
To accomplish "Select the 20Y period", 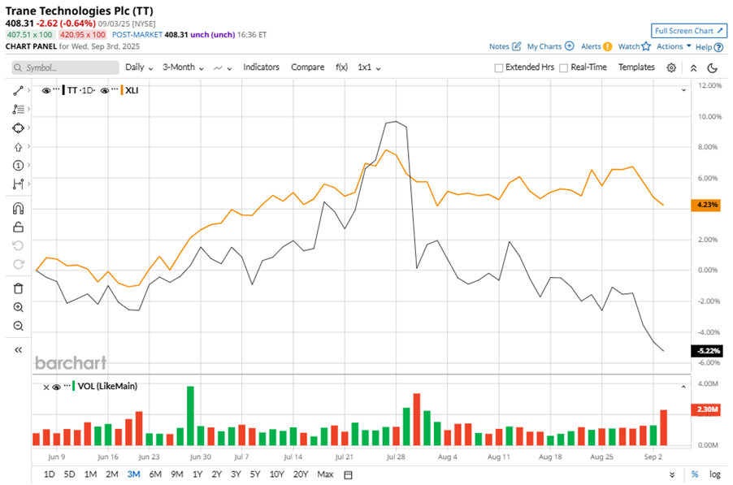I will 301,474.
